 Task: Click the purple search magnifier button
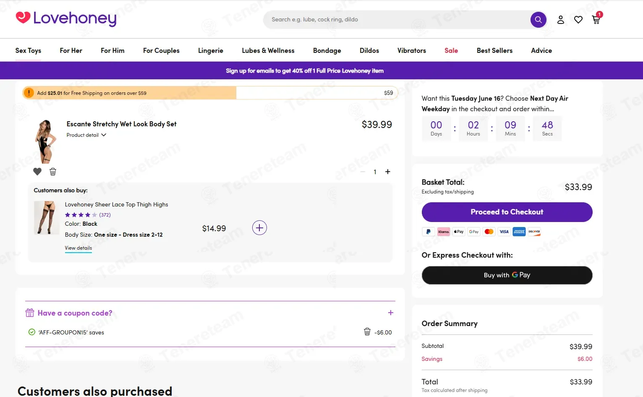[538, 19]
